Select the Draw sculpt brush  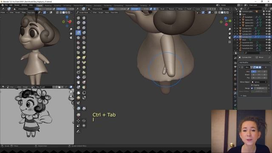78,18
